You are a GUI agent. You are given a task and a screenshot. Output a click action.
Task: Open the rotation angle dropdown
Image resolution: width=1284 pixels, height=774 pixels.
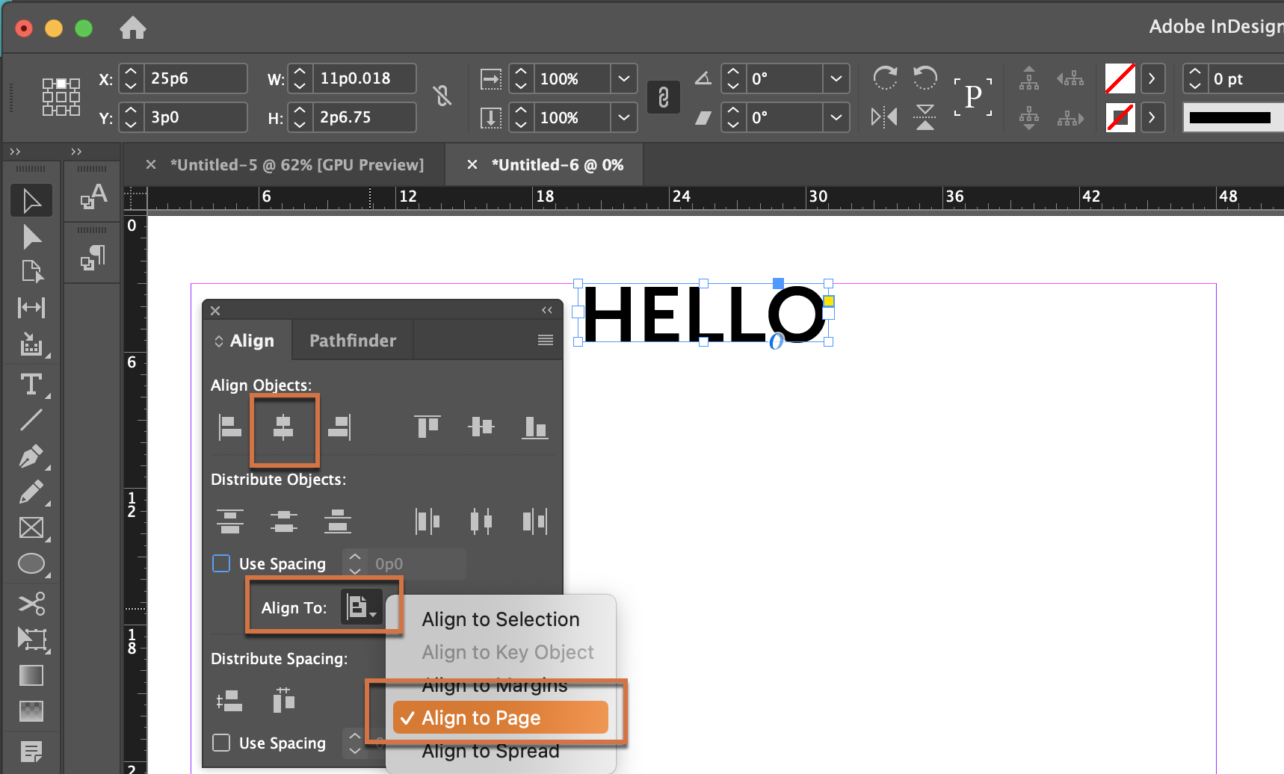836,78
